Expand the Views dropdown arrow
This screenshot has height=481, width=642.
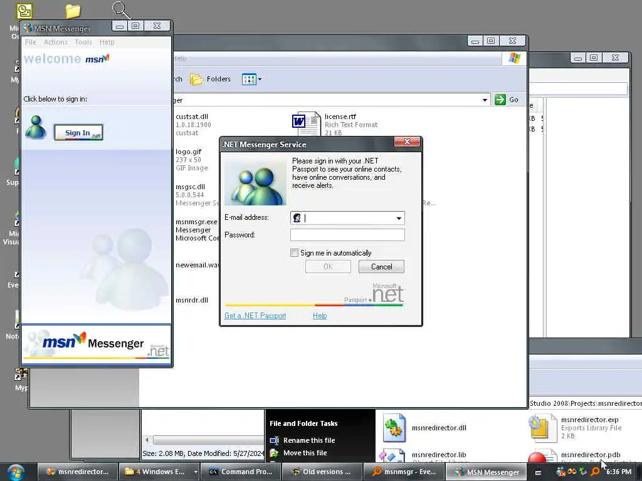point(260,79)
